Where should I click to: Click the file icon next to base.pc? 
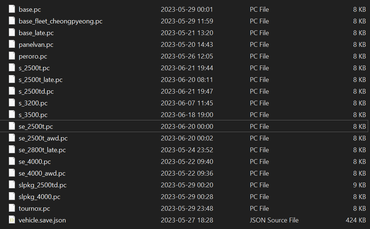12,10
